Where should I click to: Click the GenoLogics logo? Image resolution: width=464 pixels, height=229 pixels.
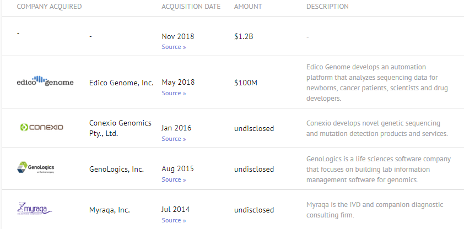click(x=36, y=168)
